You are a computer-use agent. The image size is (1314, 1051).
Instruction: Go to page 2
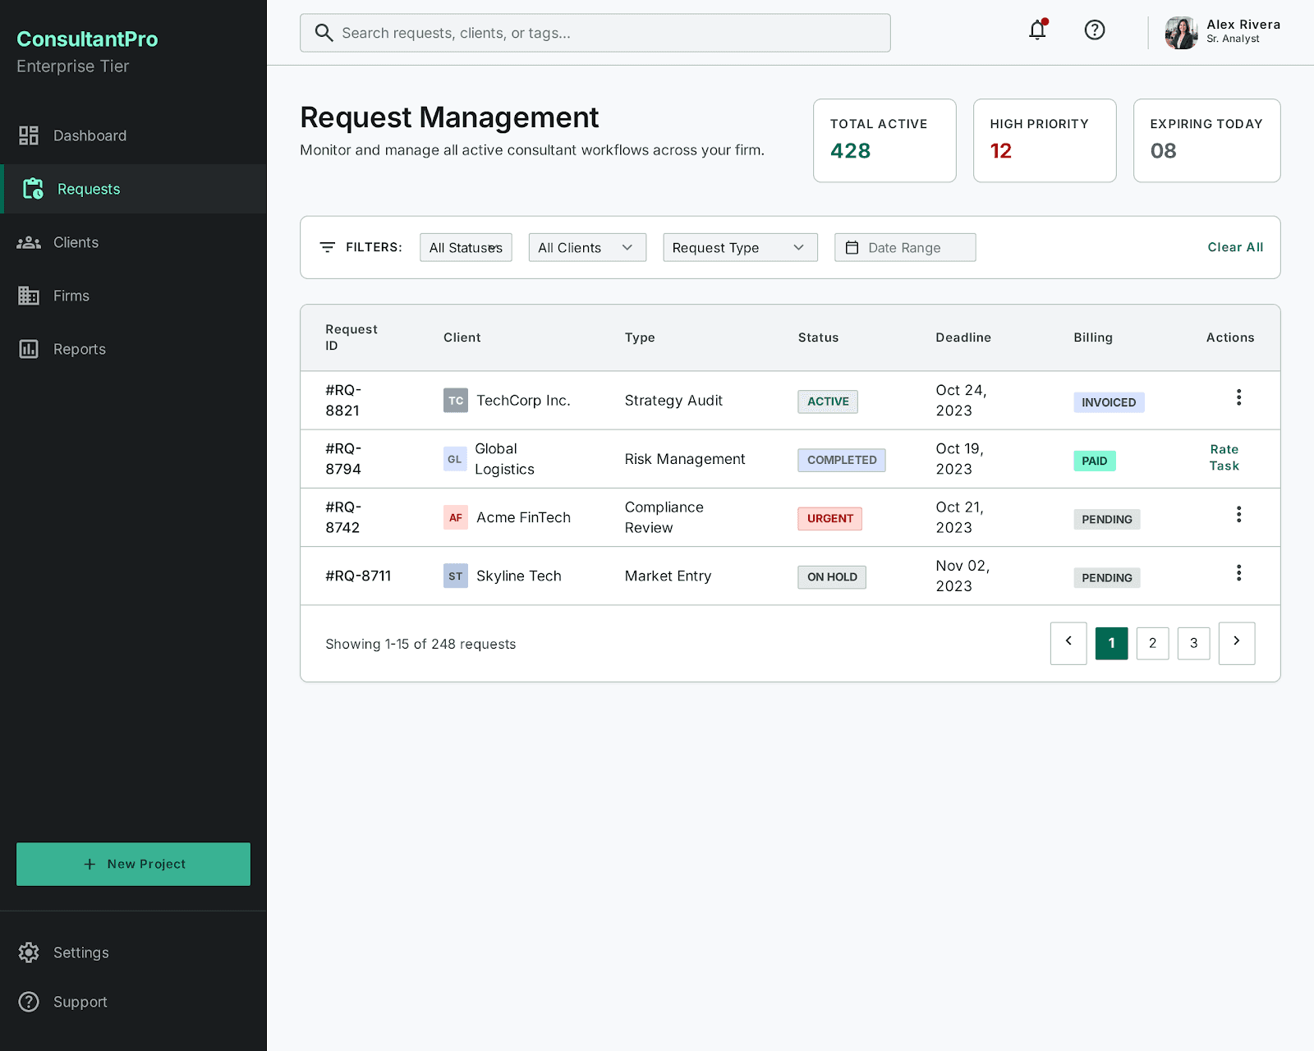1152,643
